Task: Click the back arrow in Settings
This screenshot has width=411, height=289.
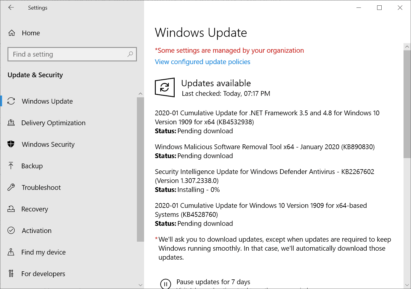Action: click(x=11, y=7)
